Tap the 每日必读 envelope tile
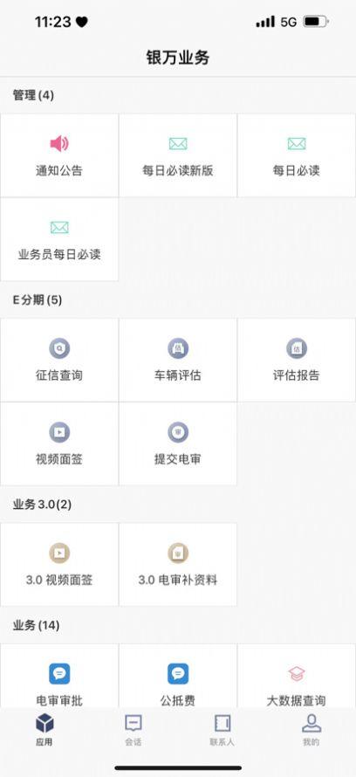This screenshot has height=777, width=356. coord(297,155)
